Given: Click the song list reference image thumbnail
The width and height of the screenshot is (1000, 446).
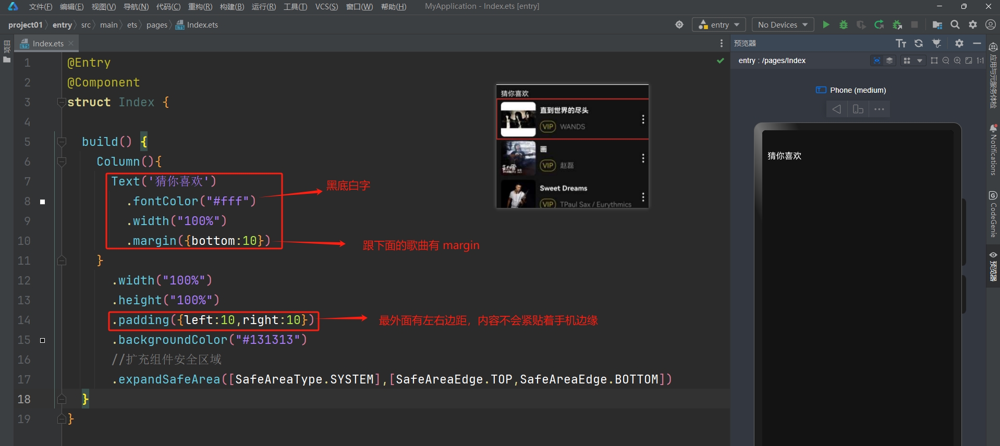Looking at the screenshot, I should pyautogui.click(x=572, y=146).
